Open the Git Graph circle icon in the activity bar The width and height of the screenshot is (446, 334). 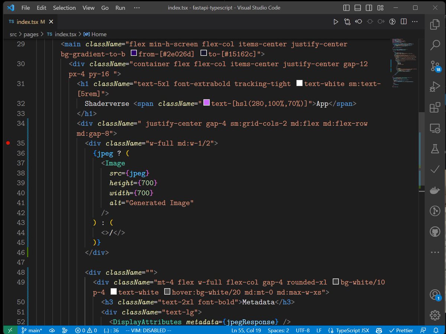435,211
